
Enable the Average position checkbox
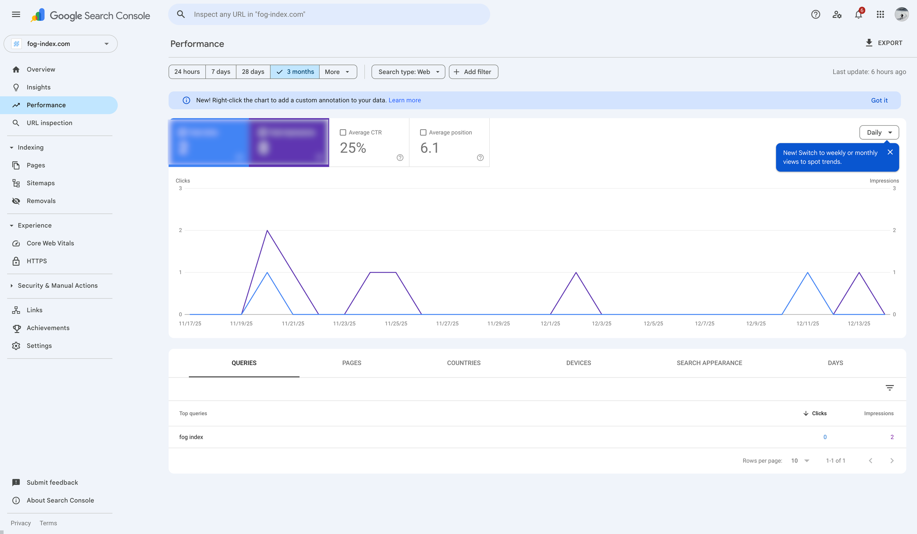coord(423,132)
